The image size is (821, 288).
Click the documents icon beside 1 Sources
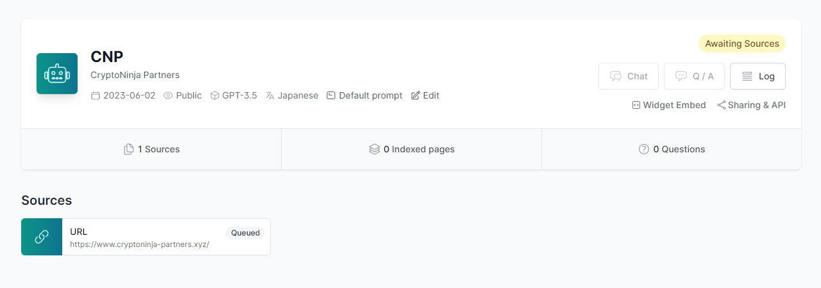(x=128, y=149)
